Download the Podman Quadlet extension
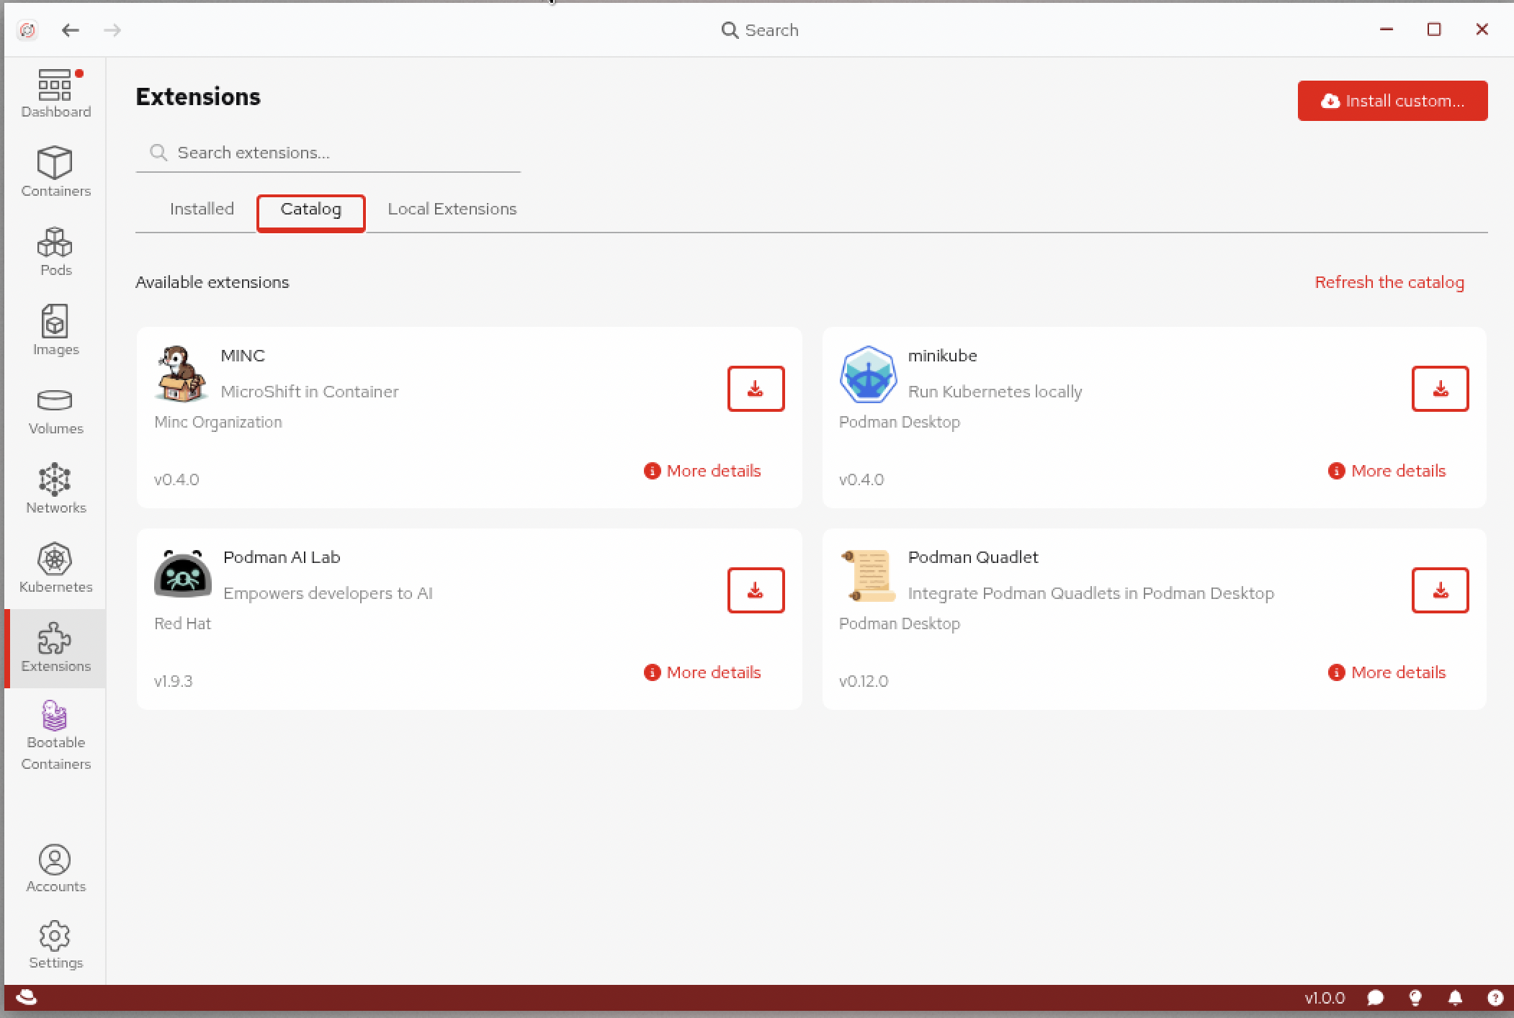 pyautogui.click(x=1439, y=590)
